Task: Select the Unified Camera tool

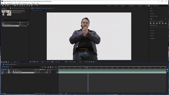Action: (x=15, y=6)
